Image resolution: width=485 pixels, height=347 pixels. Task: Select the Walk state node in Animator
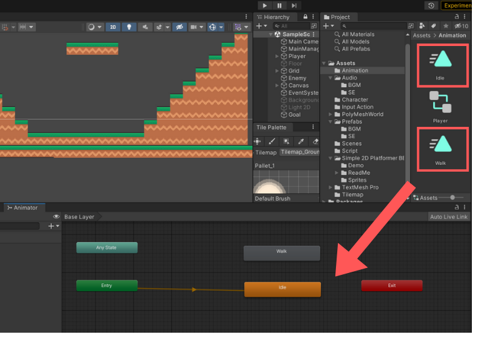(x=281, y=252)
